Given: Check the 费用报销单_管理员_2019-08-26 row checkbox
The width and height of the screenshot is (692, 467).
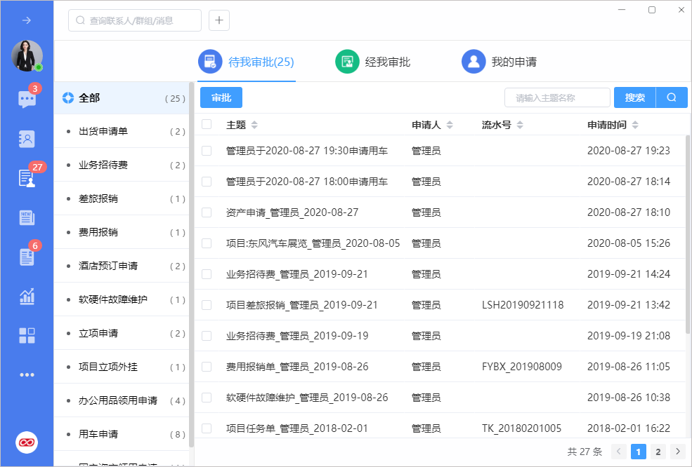Looking at the screenshot, I should pyautogui.click(x=206, y=366).
